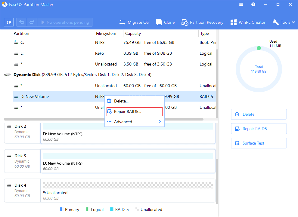
Task: Select the E: ReFS partition row
Action: tap(114, 53)
